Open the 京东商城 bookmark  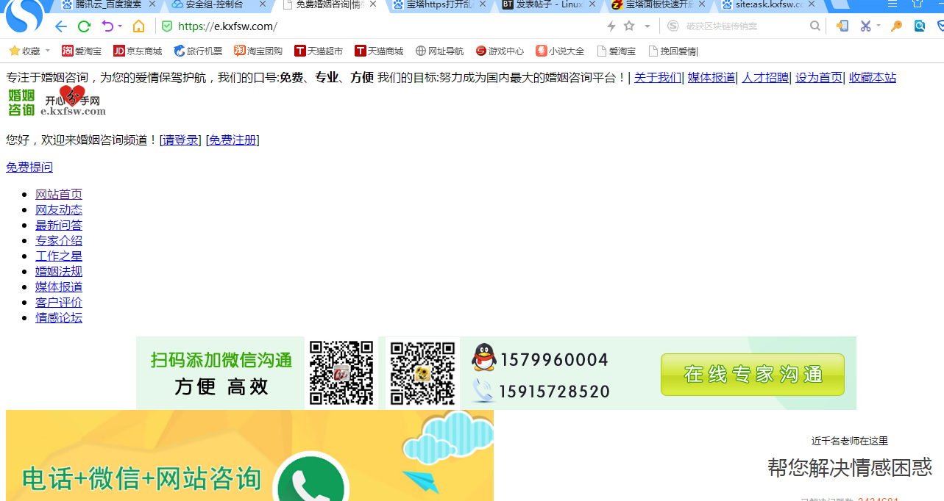click(x=138, y=51)
